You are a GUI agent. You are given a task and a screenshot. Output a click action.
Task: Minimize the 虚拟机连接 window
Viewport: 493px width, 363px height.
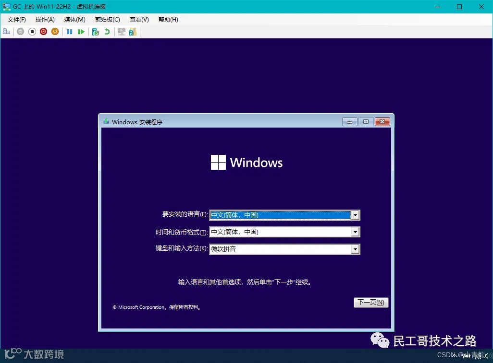click(x=438, y=7)
